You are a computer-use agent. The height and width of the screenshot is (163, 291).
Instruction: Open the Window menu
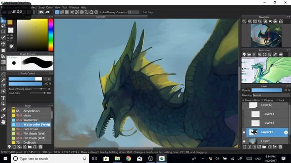tap(74, 8)
